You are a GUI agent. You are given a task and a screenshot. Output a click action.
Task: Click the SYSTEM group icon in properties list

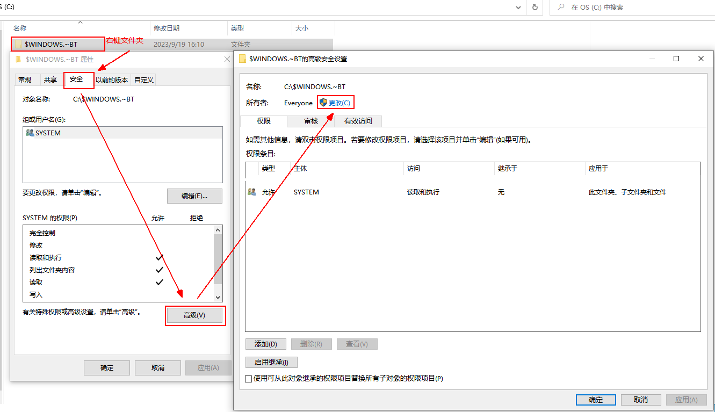click(x=30, y=133)
